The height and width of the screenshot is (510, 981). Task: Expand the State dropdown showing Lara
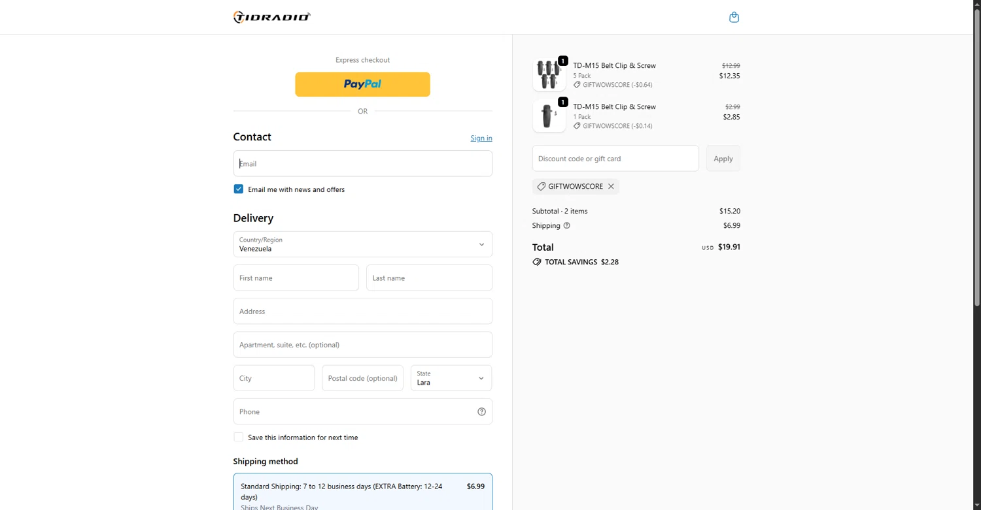click(451, 378)
